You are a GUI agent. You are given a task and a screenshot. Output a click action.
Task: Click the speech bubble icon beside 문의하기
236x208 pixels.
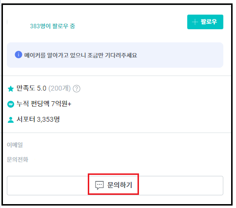99,186
